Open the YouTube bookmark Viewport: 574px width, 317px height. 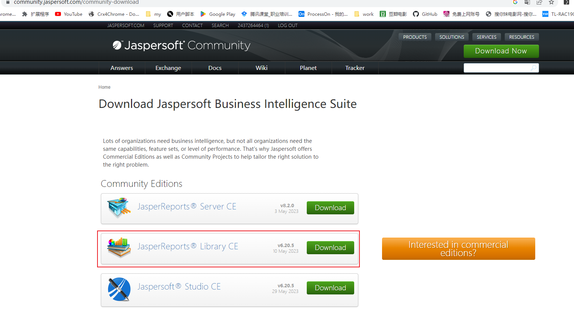pos(69,14)
